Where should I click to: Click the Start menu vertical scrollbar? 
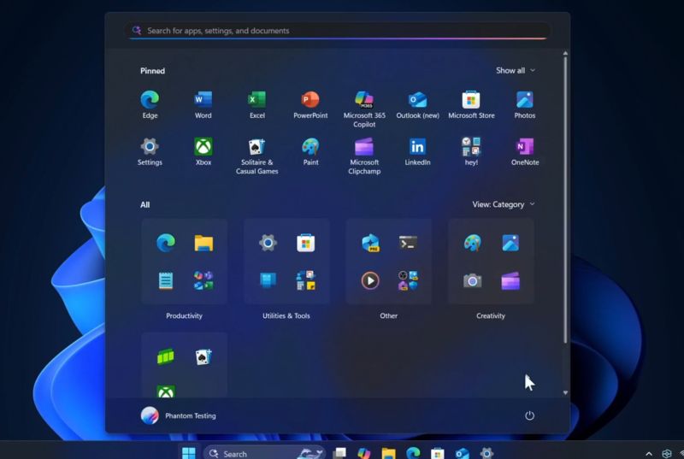pyautogui.click(x=565, y=200)
